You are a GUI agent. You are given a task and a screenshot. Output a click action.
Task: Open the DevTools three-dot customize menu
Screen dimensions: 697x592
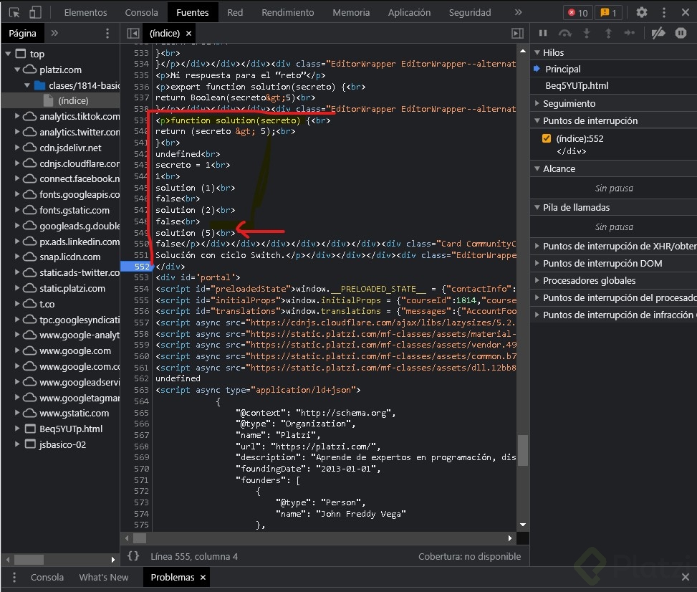[664, 12]
